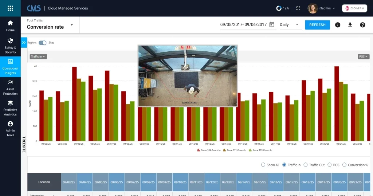Click the REFRESH button
The height and width of the screenshot is (196, 373).
(x=317, y=25)
